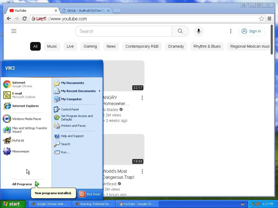
Task: Select the Dramedy filter chip
Action: (x=176, y=46)
